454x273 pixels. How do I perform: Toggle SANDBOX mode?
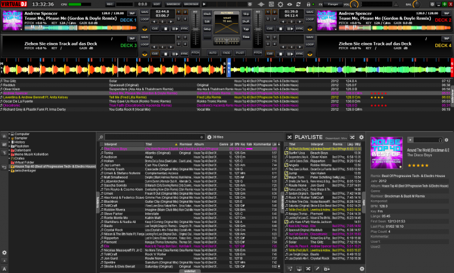[173, 5]
